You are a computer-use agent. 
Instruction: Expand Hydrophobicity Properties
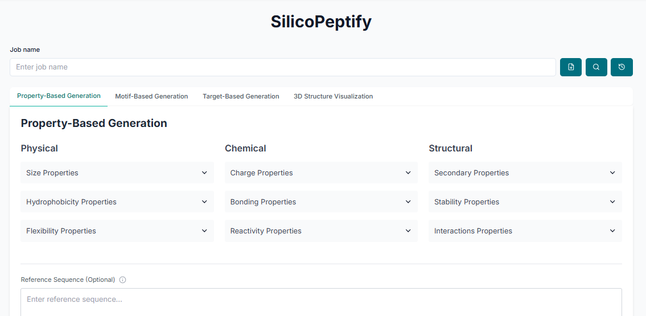pos(117,202)
